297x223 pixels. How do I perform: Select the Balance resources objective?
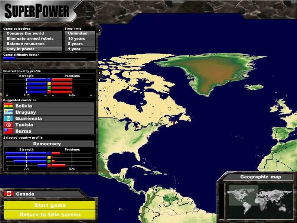(33, 44)
